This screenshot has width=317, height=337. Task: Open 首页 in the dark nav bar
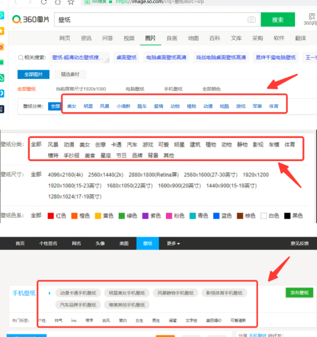coord(20,243)
